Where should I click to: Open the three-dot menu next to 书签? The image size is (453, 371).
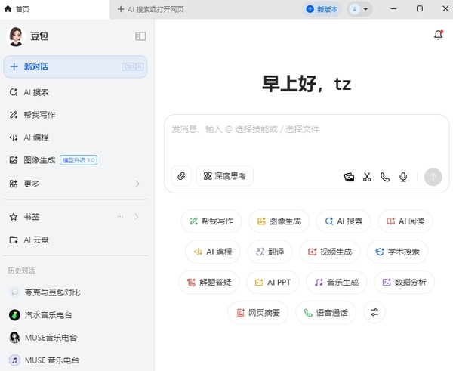120,217
